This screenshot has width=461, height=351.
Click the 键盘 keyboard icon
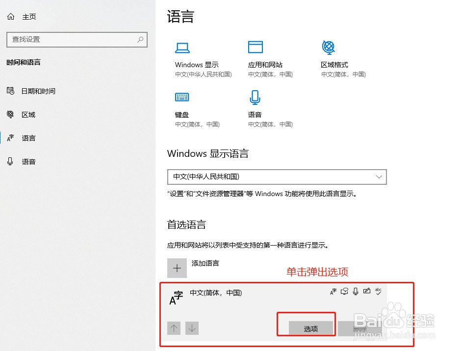pyautogui.click(x=182, y=97)
